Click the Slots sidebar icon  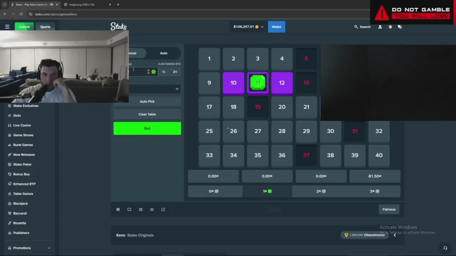click(x=10, y=116)
